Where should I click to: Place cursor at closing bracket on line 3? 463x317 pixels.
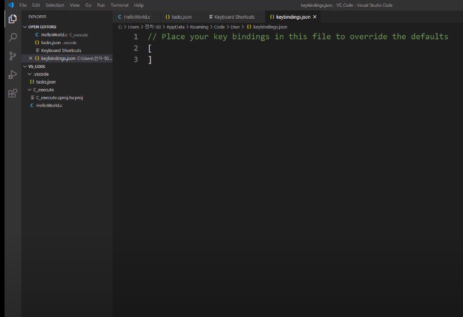pyautogui.click(x=150, y=60)
